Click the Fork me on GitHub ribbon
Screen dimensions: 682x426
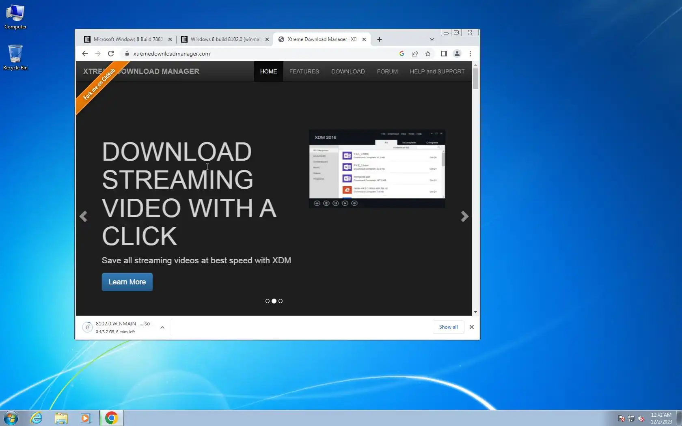[x=99, y=84]
